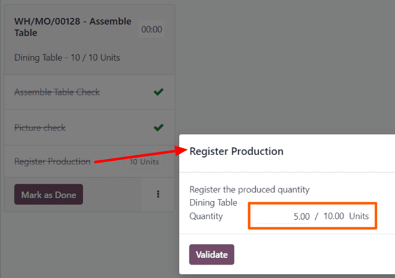This screenshot has width=395, height=278.
Task: Click the green checkmark for Assemble Table Check
Action: (158, 92)
